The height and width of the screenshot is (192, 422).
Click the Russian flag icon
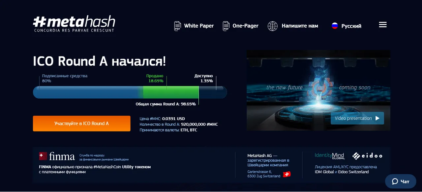pos(335,26)
